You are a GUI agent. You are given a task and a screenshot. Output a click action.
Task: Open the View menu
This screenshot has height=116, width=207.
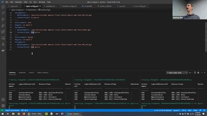pyautogui.click(x=26, y=2)
